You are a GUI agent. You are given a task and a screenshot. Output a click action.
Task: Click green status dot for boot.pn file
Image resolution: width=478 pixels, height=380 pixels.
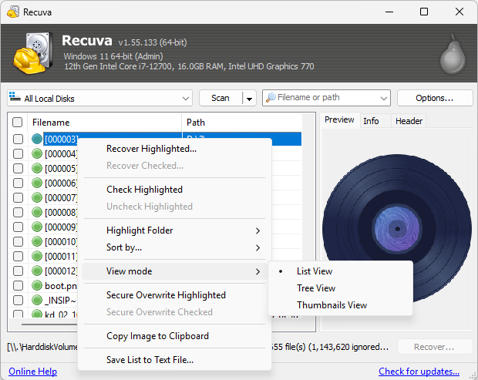(37, 285)
